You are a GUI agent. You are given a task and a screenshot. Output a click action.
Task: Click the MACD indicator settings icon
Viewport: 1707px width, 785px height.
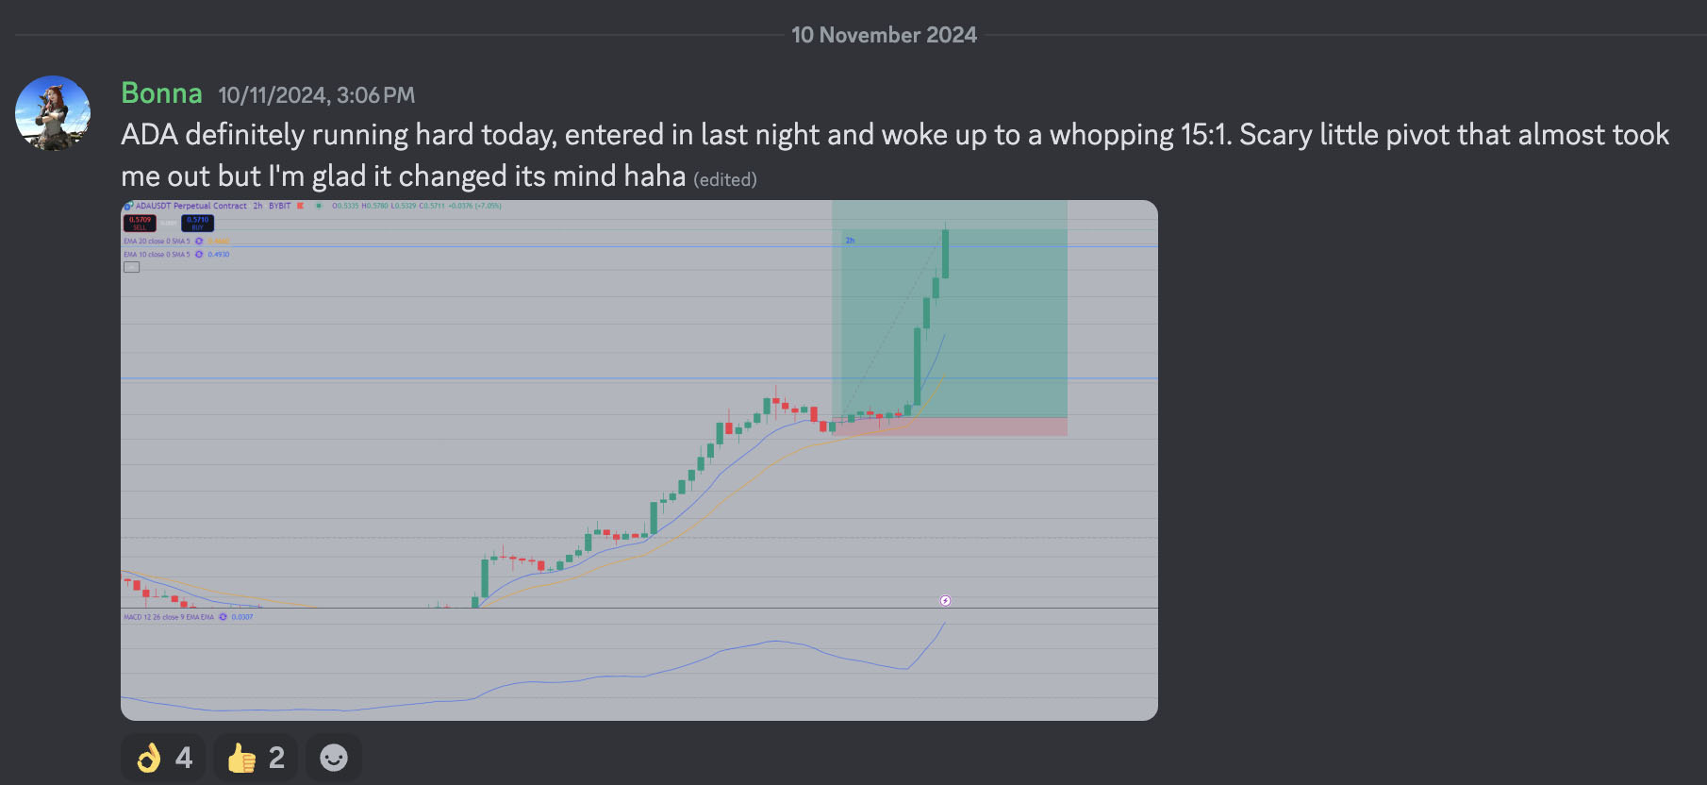[224, 617]
